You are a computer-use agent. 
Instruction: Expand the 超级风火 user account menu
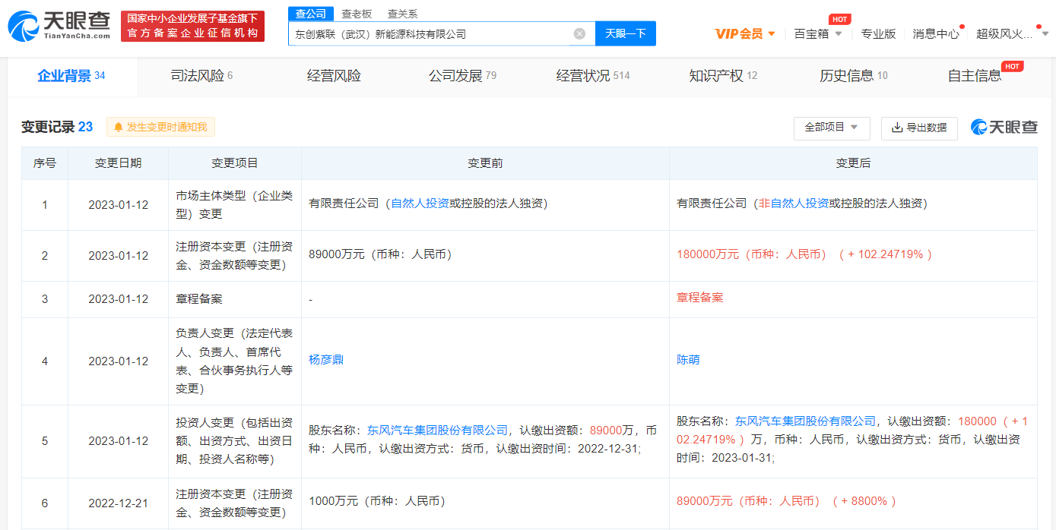(1013, 33)
